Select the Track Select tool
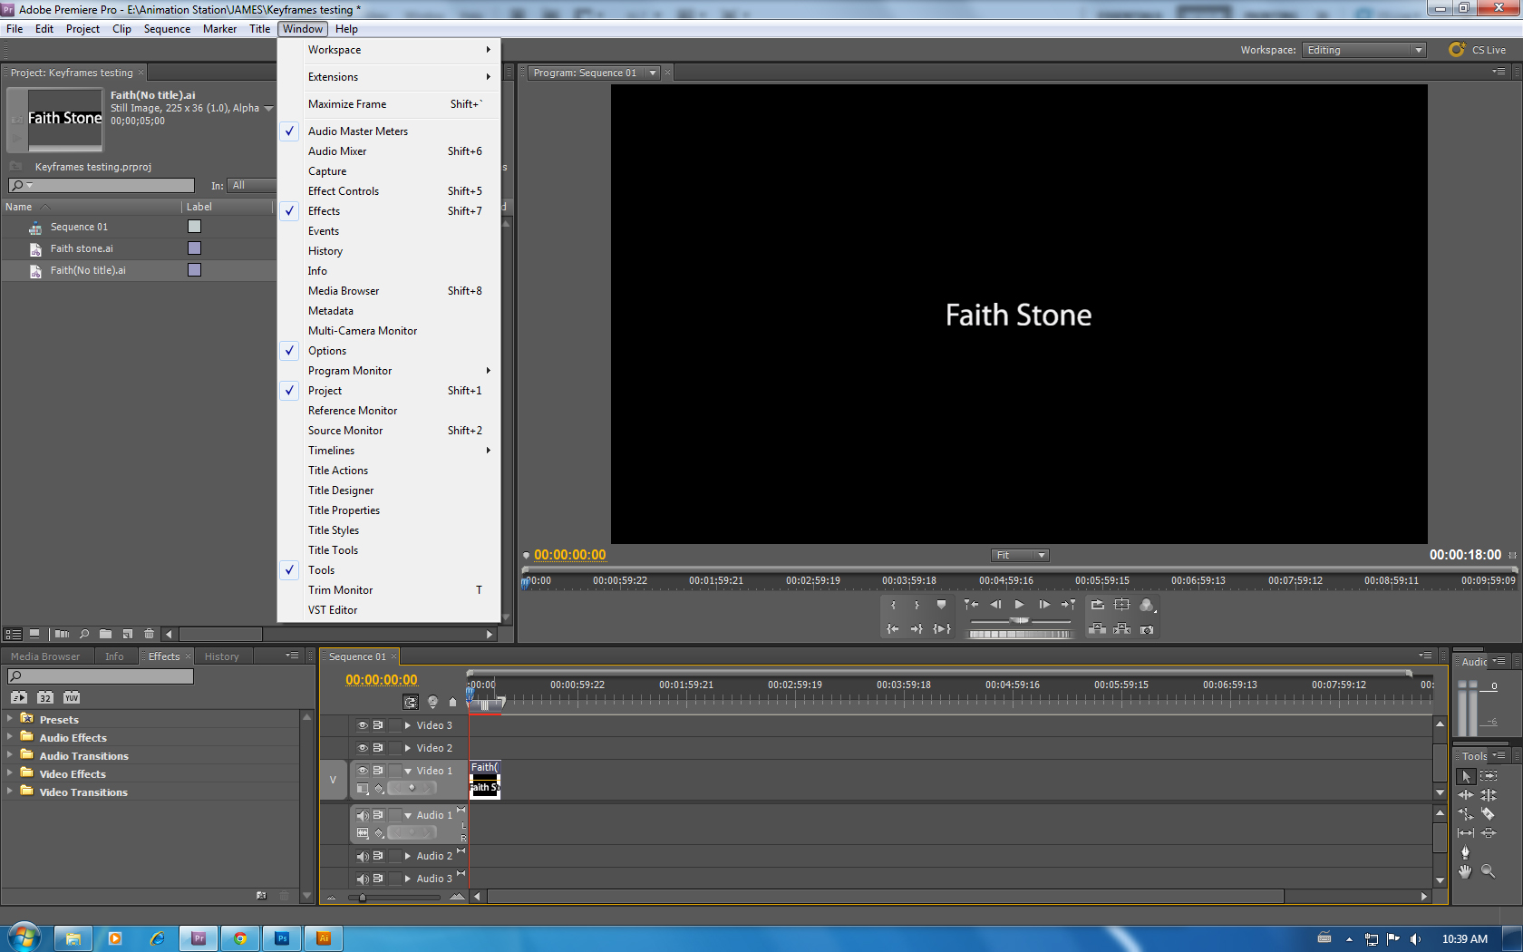Viewport: 1523px width, 952px height. click(1489, 776)
